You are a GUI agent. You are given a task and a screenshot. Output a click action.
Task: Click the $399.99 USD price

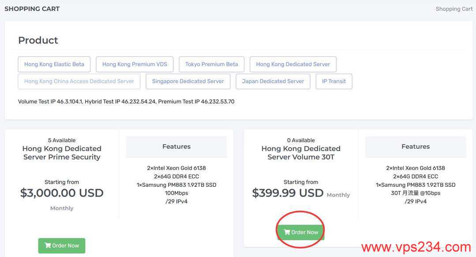288,193
